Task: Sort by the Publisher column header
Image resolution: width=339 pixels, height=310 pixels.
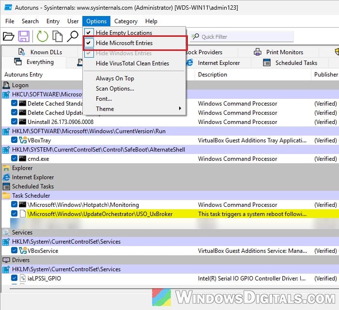Action: click(325, 75)
